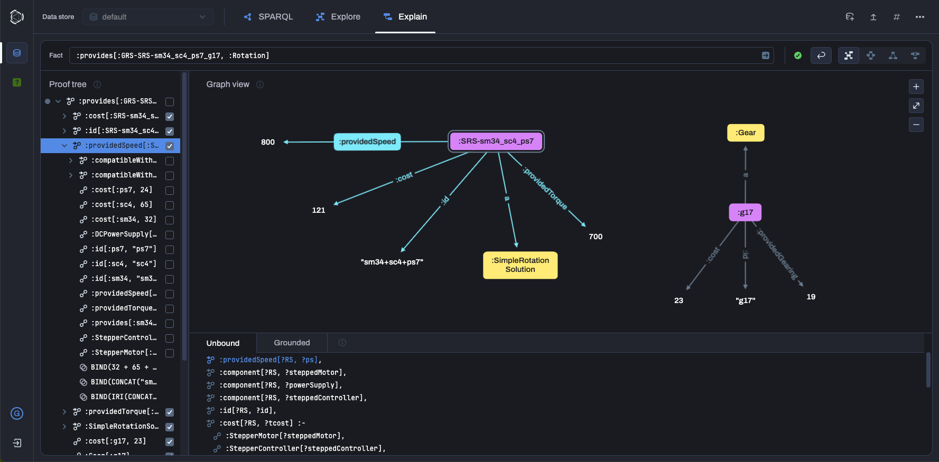
Task: Toggle the checkbox for :id[:sc4, "sc4"]
Action: tap(170, 264)
